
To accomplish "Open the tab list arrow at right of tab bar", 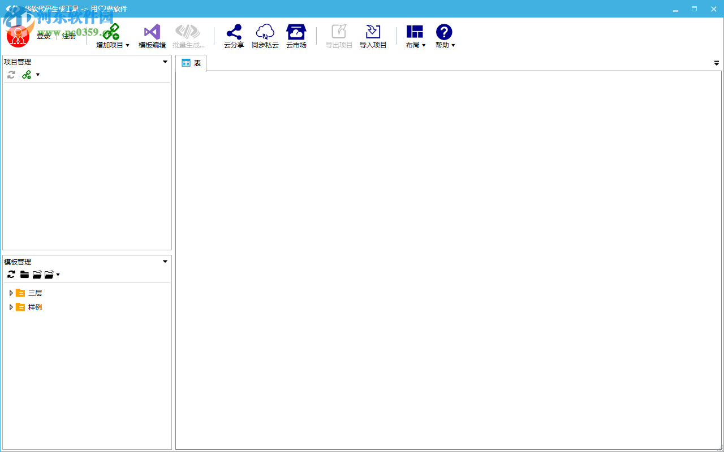I will (x=717, y=63).
